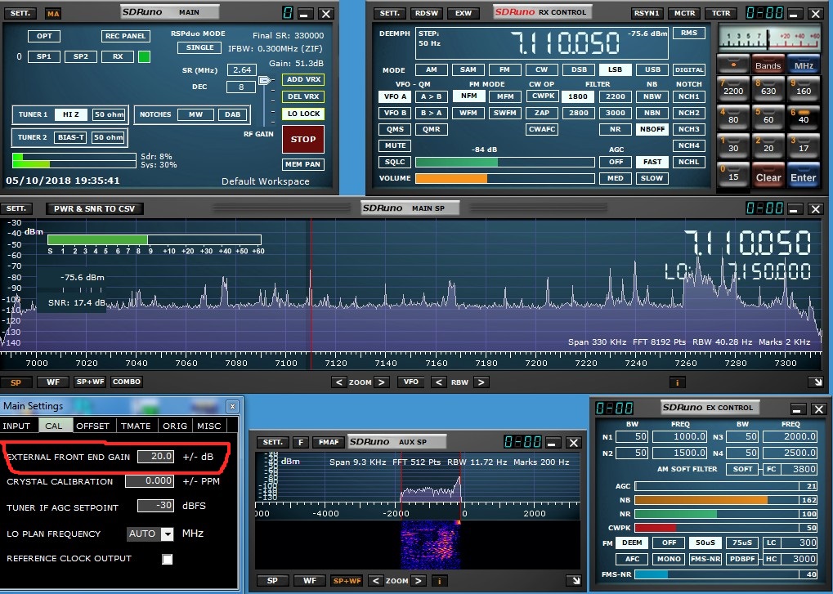
Task: Open SETT. in RX Control panel
Action: pos(389,13)
